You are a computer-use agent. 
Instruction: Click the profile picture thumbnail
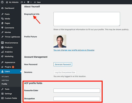coord(60,41)
